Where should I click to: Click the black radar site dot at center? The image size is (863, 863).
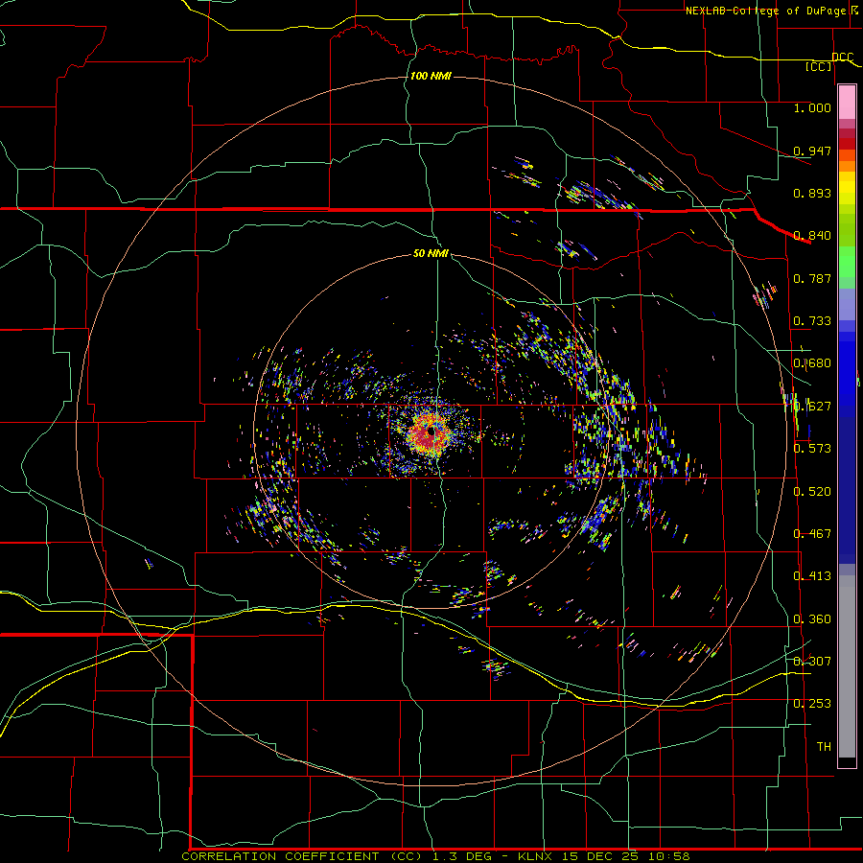[431, 431]
